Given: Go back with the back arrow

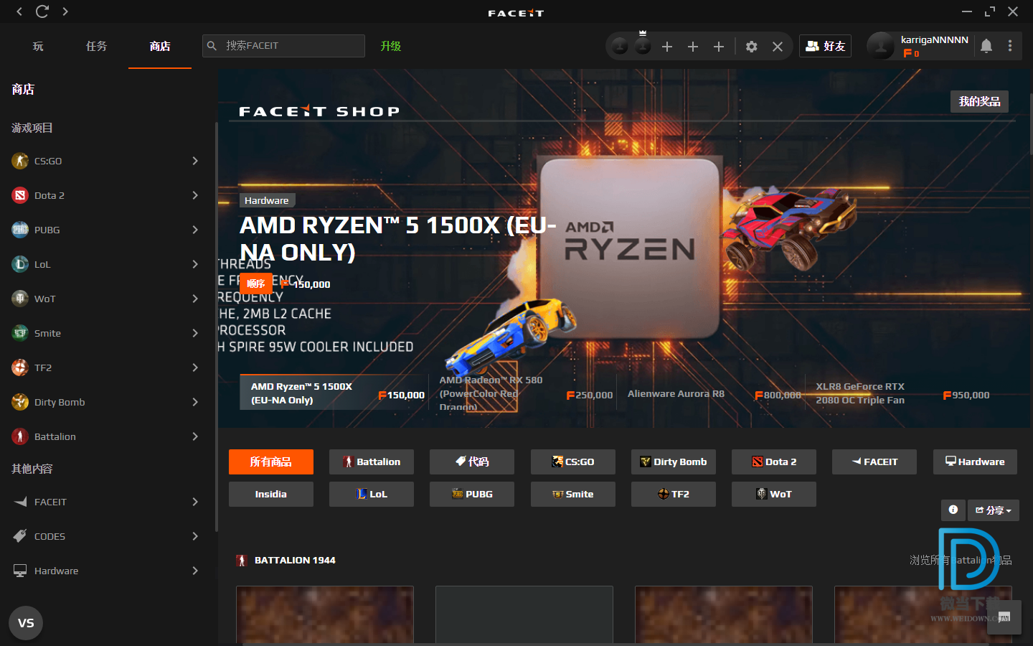Looking at the screenshot, I should [x=19, y=11].
